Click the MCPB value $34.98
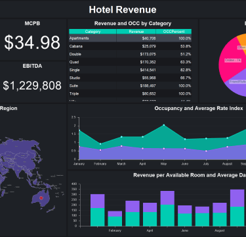The image size is (246, 237). (32, 42)
